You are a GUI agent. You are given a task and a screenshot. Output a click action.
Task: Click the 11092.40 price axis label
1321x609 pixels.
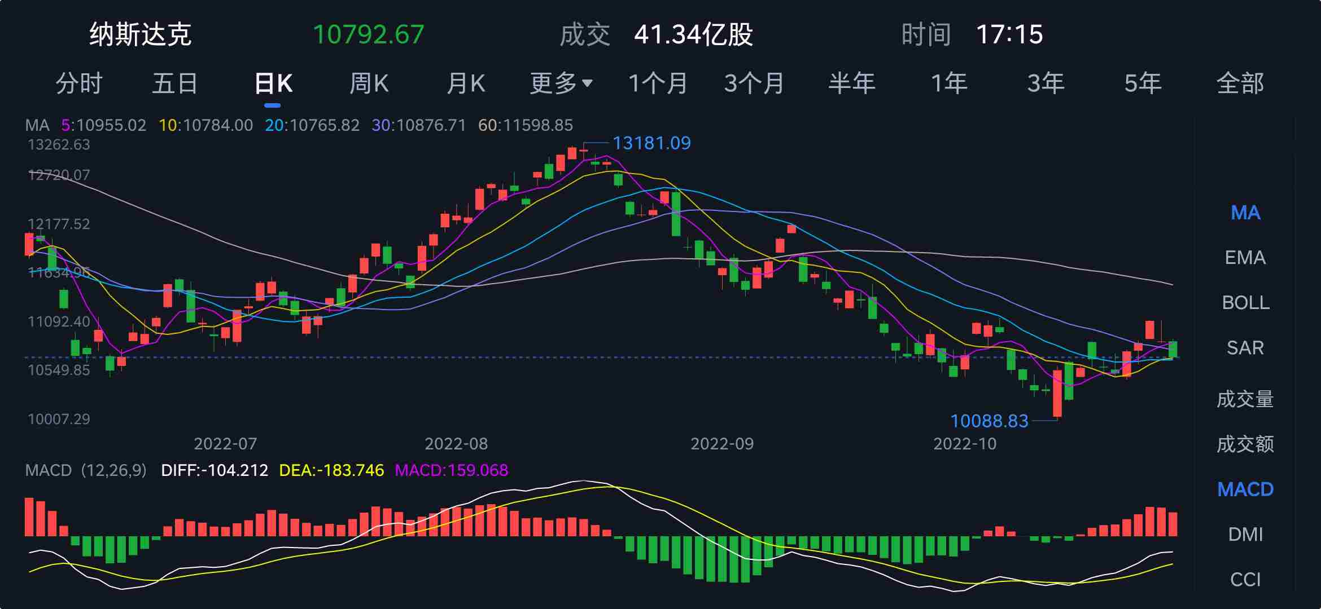(59, 322)
